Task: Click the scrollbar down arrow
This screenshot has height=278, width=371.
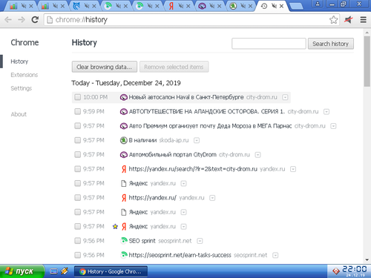Action: point(367,260)
